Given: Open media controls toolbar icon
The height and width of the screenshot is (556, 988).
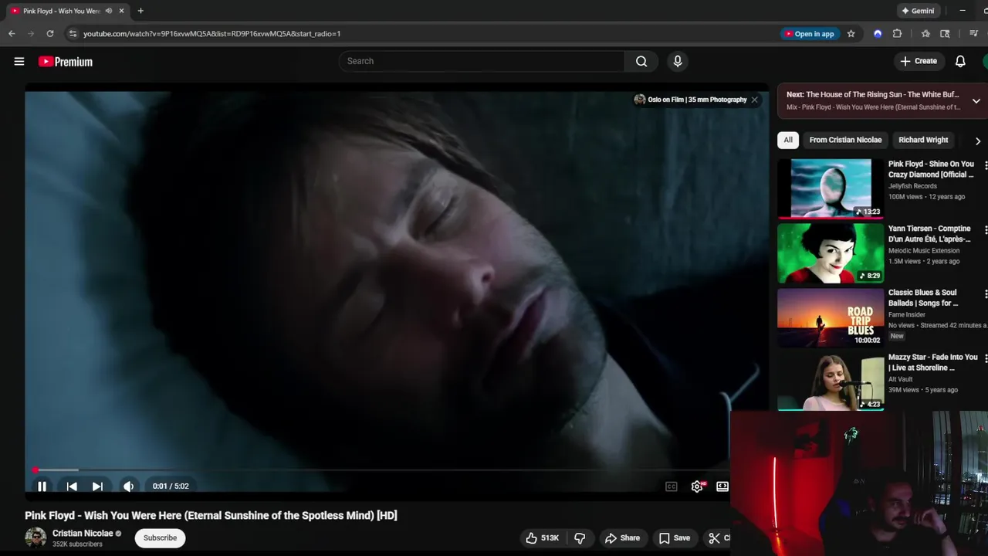Looking at the screenshot, I should [973, 34].
